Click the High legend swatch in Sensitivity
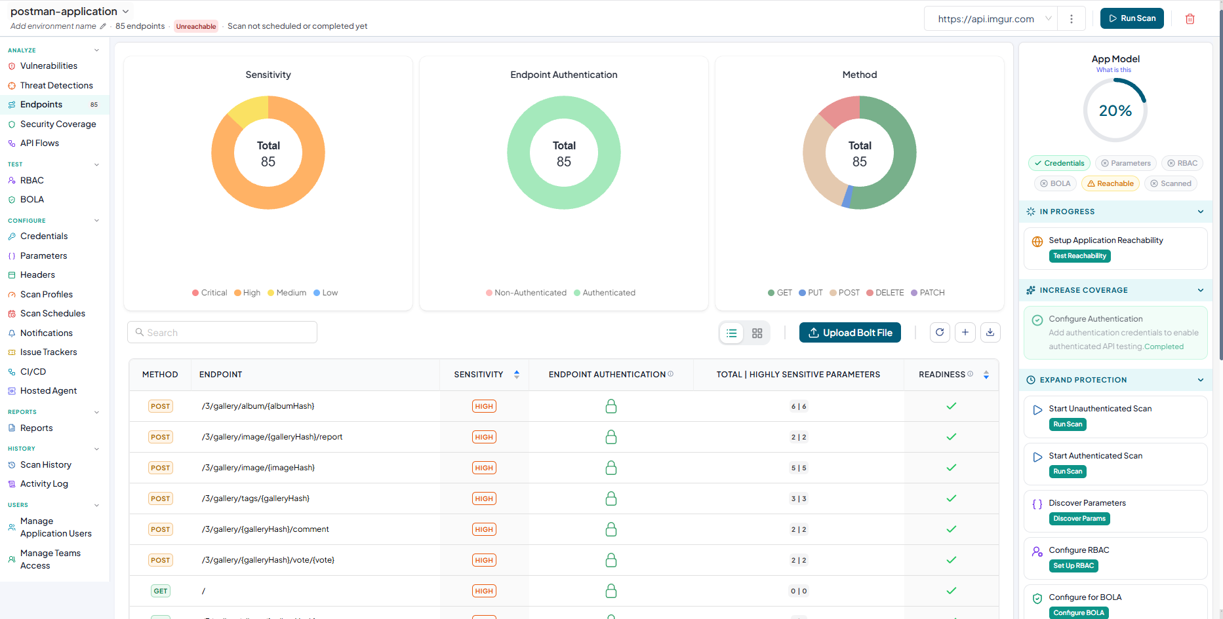The height and width of the screenshot is (619, 1223). point(237,293)
